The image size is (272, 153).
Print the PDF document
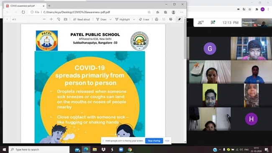[x=157, y=19]
